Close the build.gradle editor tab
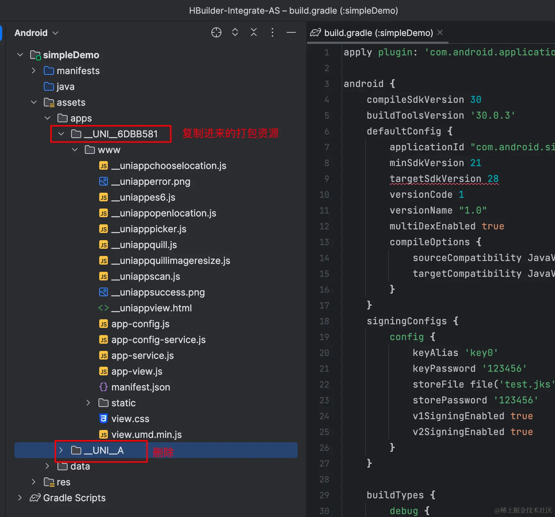Image resolution: width=555 pixels, height=517 pixels. [x=440, y=33]
